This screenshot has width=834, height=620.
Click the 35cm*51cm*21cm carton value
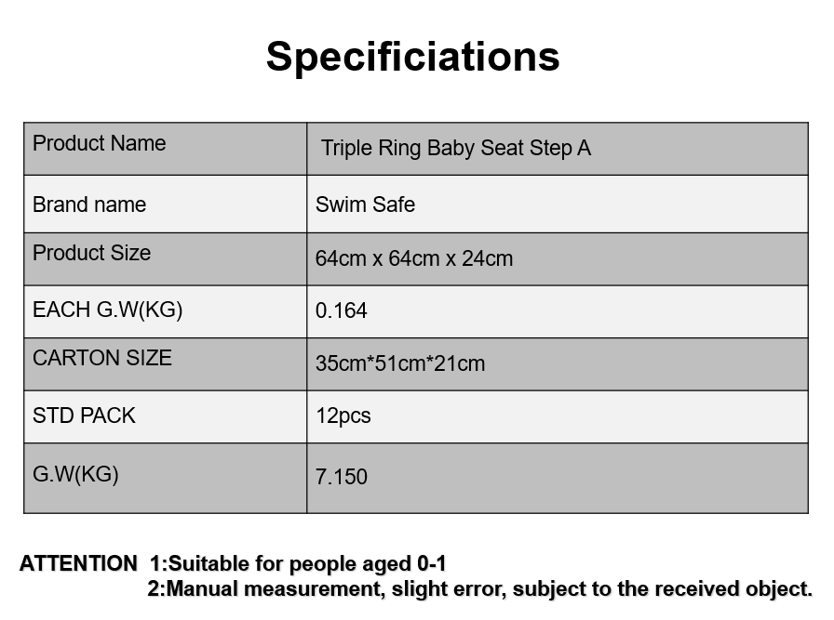click(x=400, y=364)
